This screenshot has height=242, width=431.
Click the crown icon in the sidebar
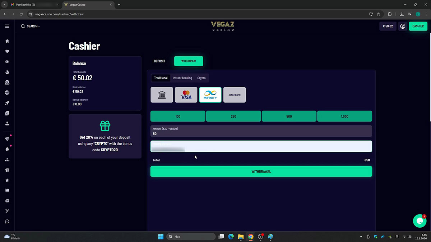click(7, 190)
